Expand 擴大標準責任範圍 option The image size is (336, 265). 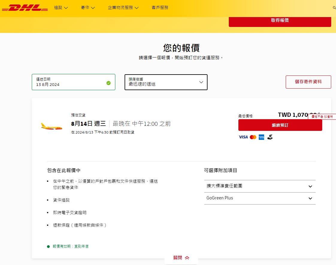260,186
